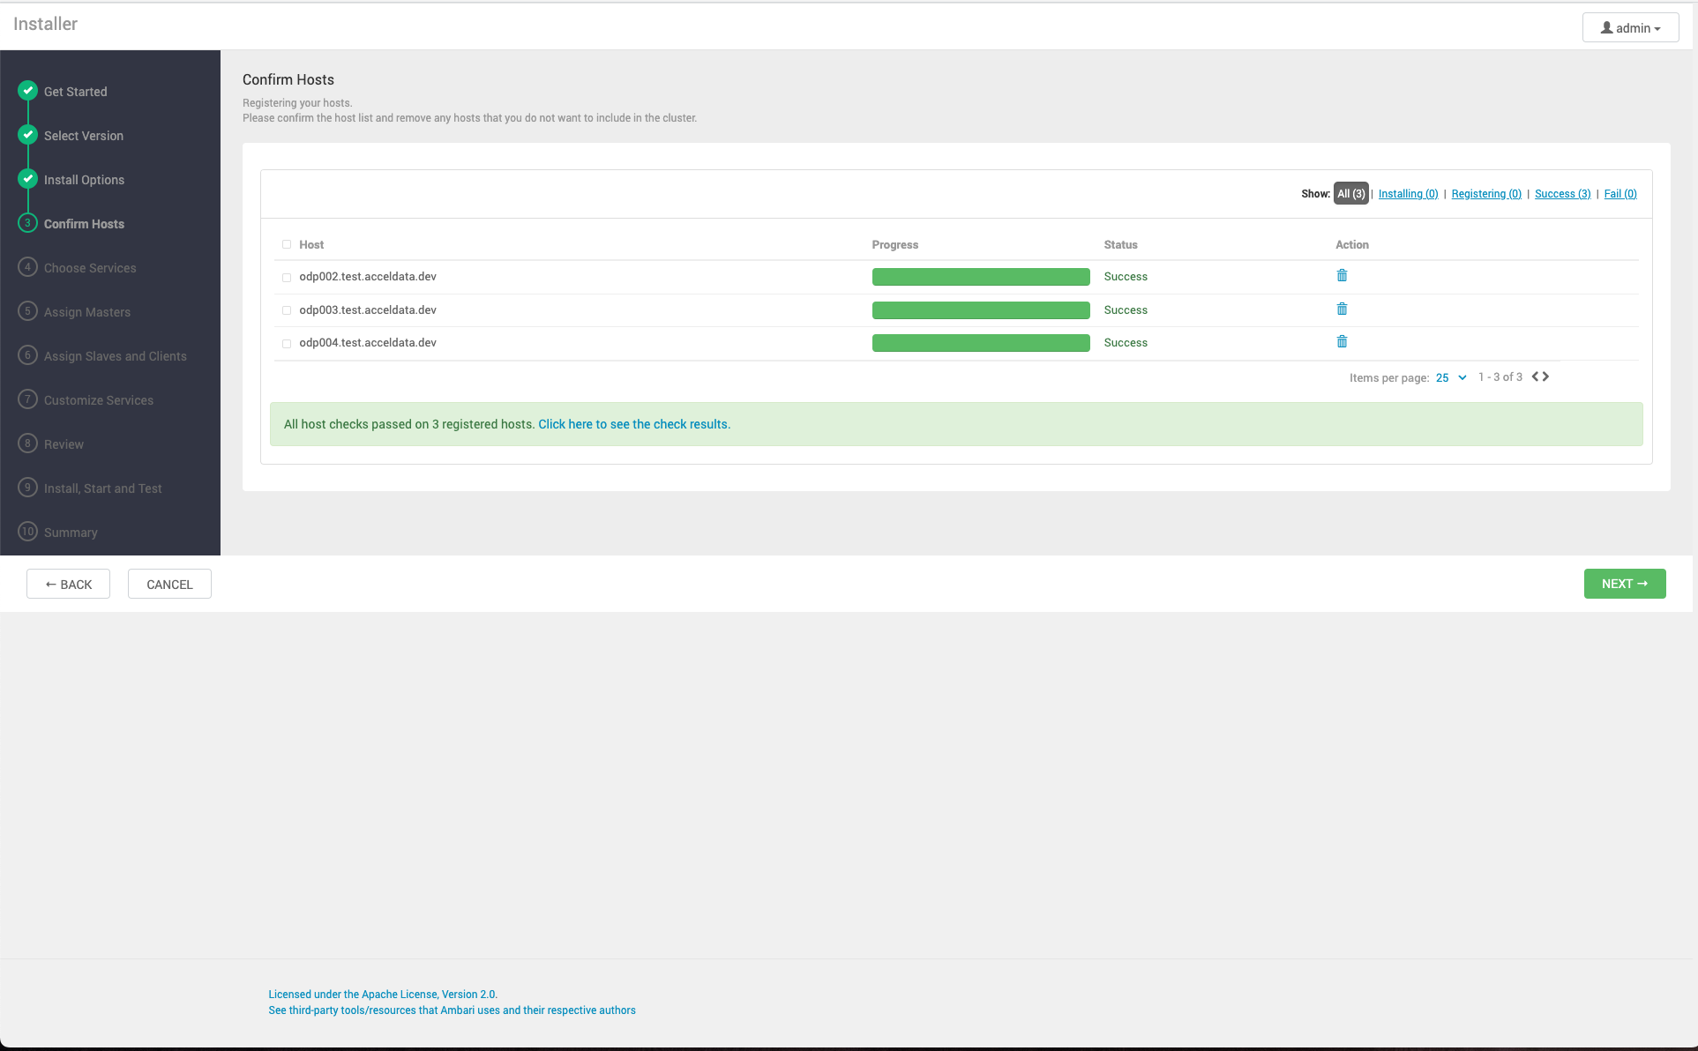
Task: Click step 9 circle for Install, Start and Test
Action: tap(27, 487)
